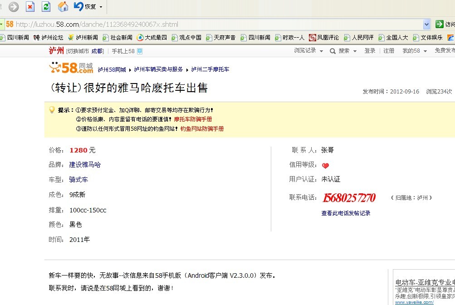This screenshot has width=455, height=305.
Task: Click the contact name 张哥
Action: tap(328, 150)
